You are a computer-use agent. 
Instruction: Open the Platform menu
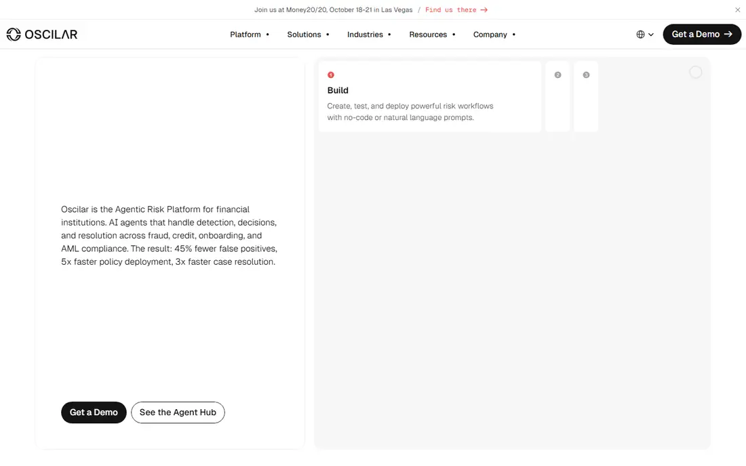coord(250,34)
